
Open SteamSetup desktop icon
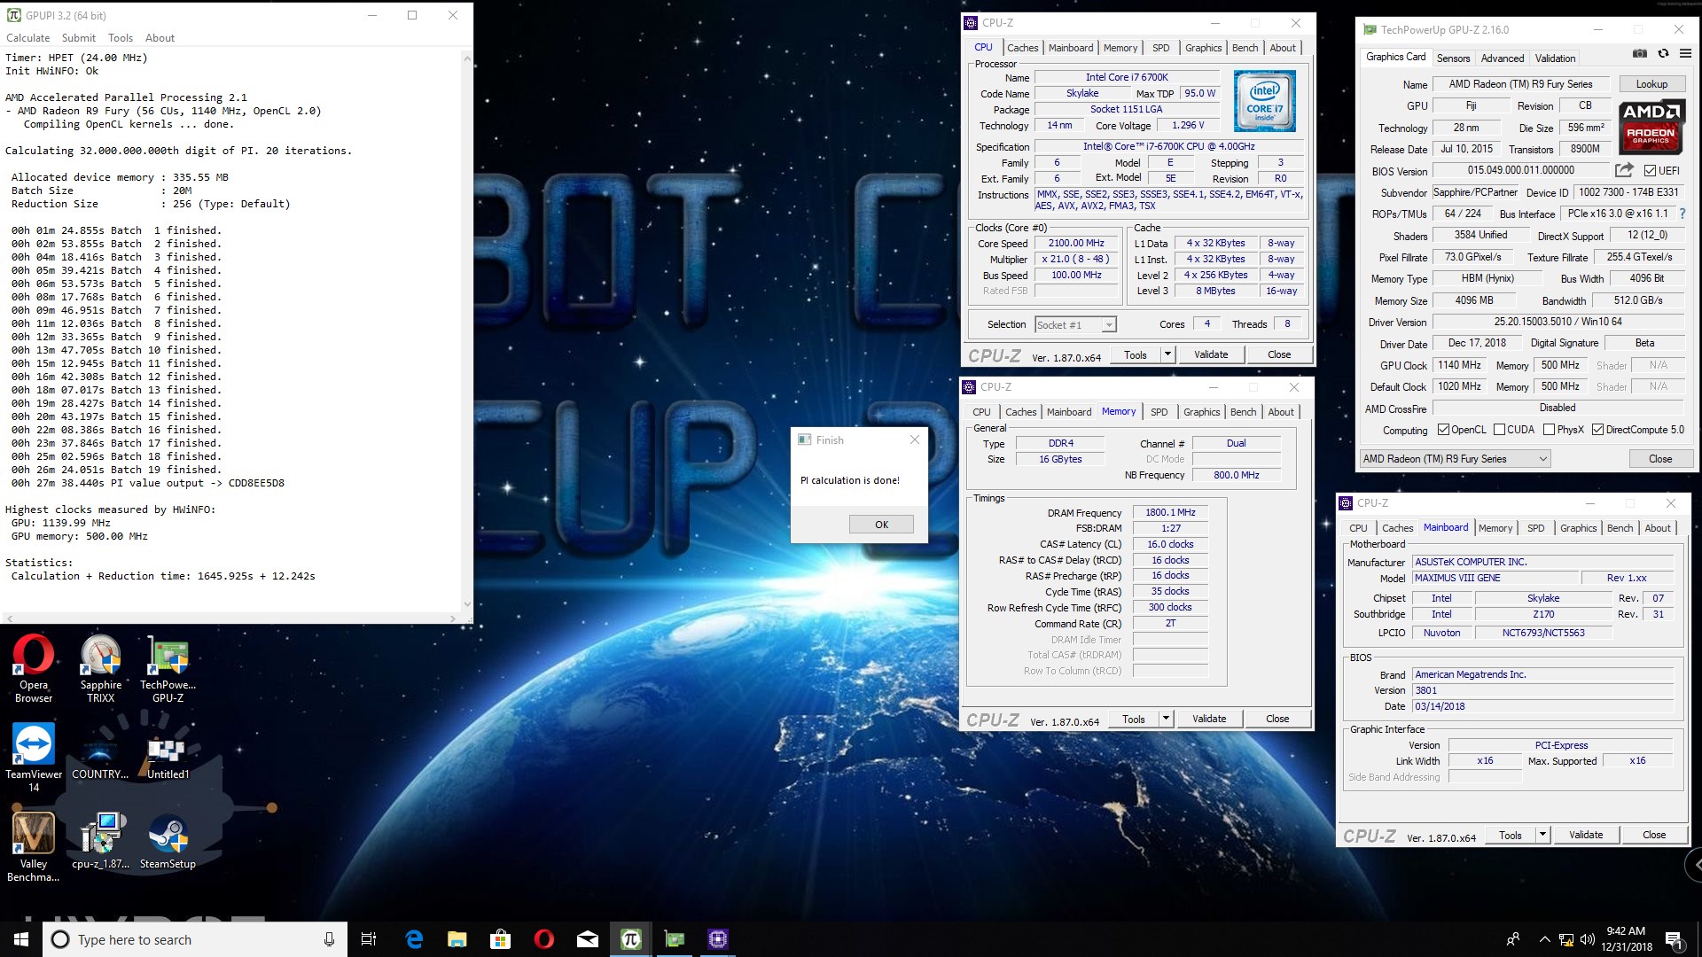click(x=168, y=840)
